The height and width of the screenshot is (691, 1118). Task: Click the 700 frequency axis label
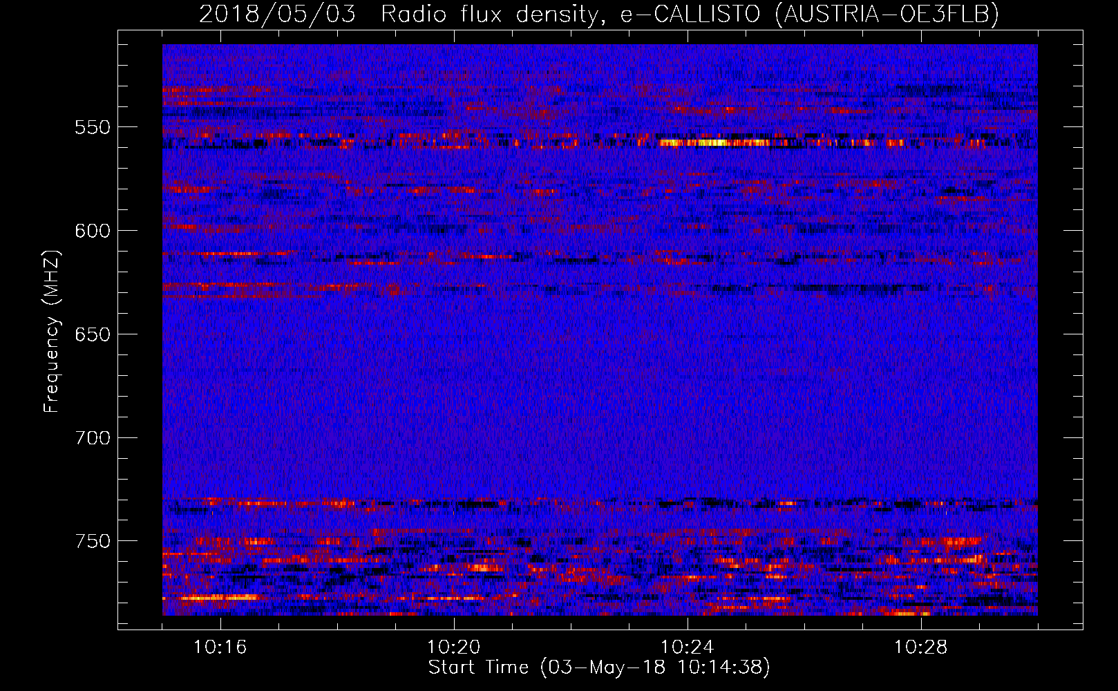pos(93,438)
